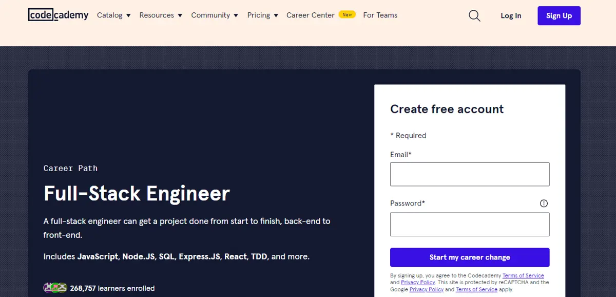Click the password info icon
The image size is (616, 297).
click(544, 203)
